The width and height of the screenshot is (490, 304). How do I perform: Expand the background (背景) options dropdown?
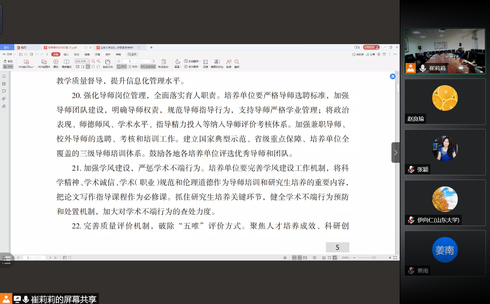(x=178, y=67)
